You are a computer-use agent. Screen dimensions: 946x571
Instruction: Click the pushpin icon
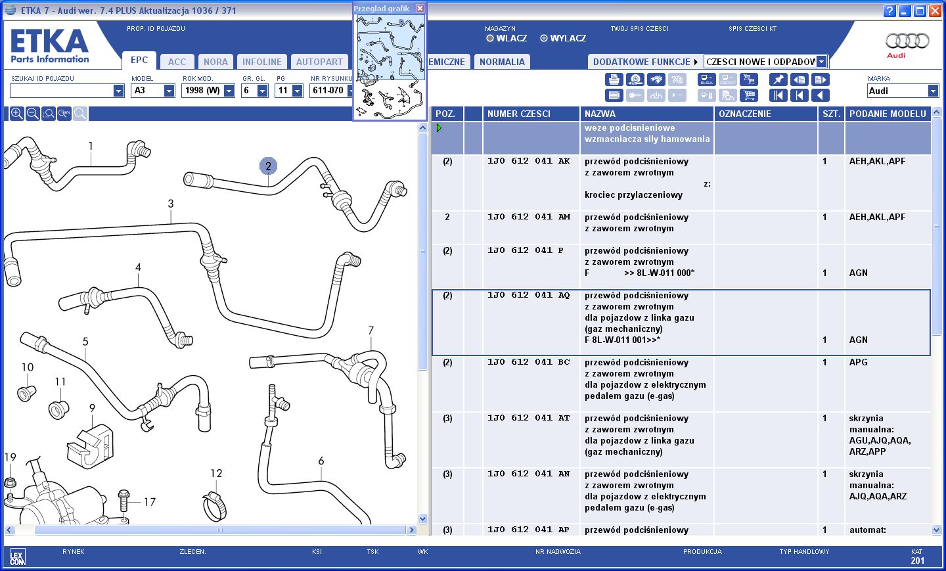(778, 80)
